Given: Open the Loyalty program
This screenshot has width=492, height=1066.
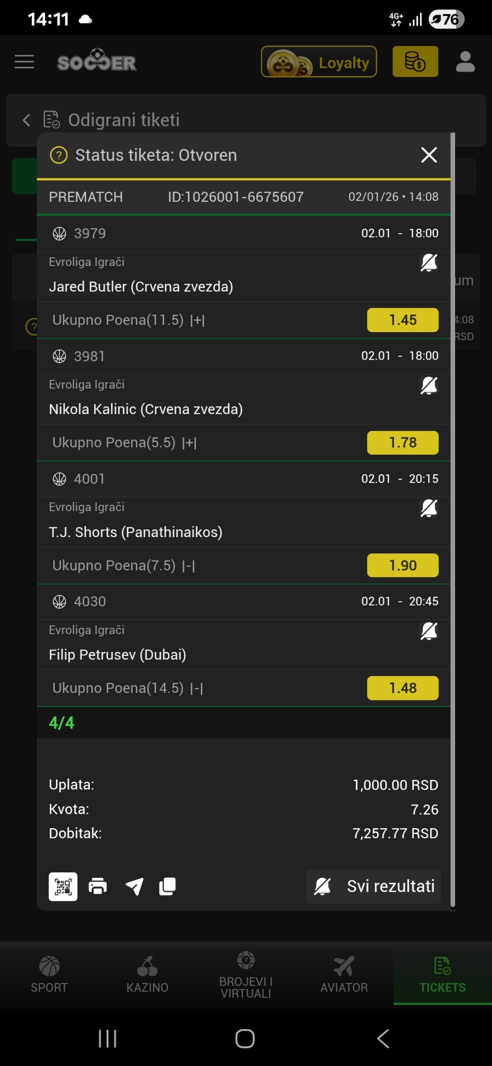Looking at the screenshot, I should (x=319, y=62).
